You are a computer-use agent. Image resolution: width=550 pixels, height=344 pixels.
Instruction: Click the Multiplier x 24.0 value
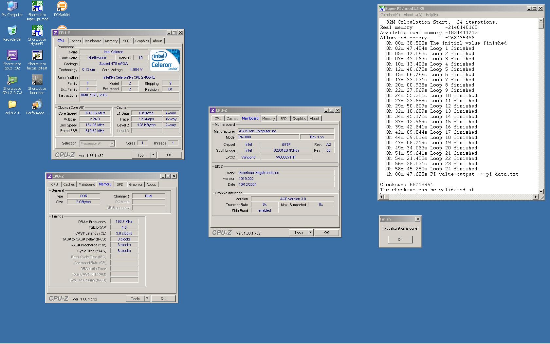tap(95, 119)
